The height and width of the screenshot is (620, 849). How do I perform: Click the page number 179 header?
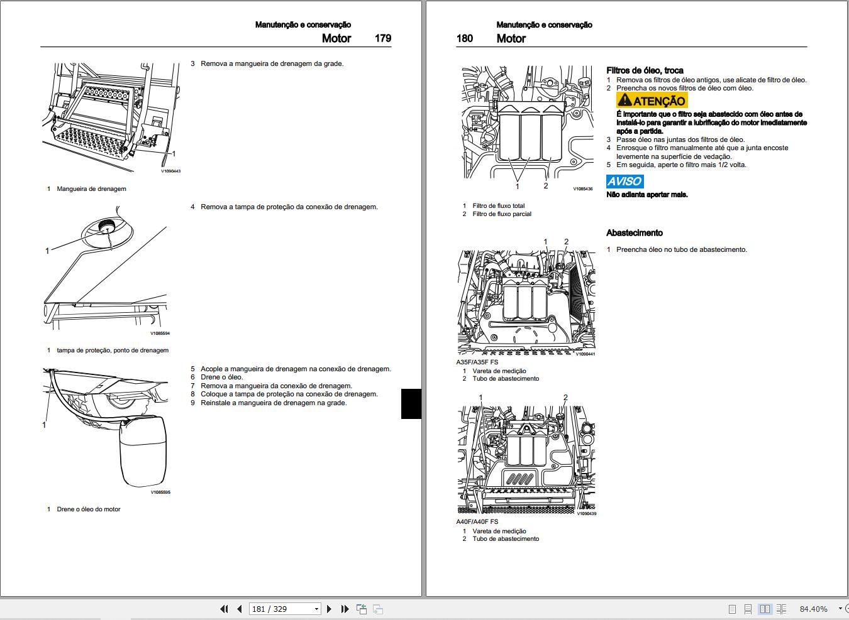click(383, 38)
